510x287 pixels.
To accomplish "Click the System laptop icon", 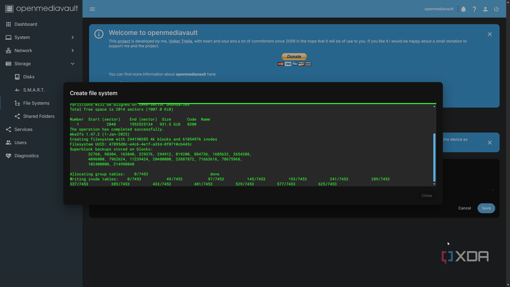I will point(8,37).
